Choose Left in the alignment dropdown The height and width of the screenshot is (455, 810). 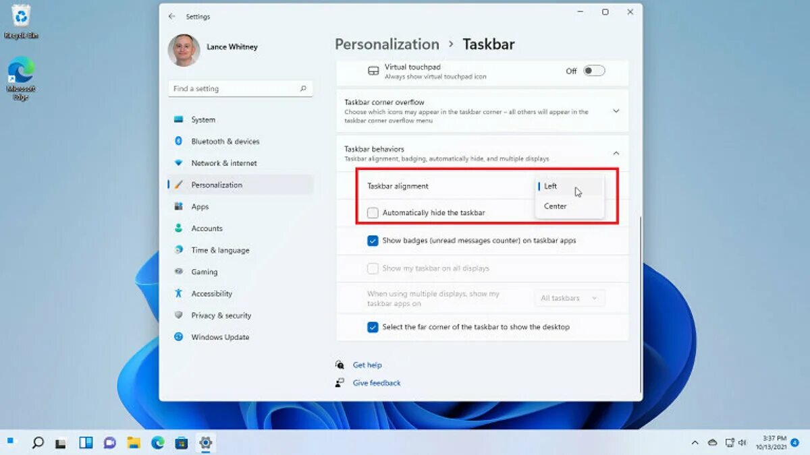click(569, 186)
